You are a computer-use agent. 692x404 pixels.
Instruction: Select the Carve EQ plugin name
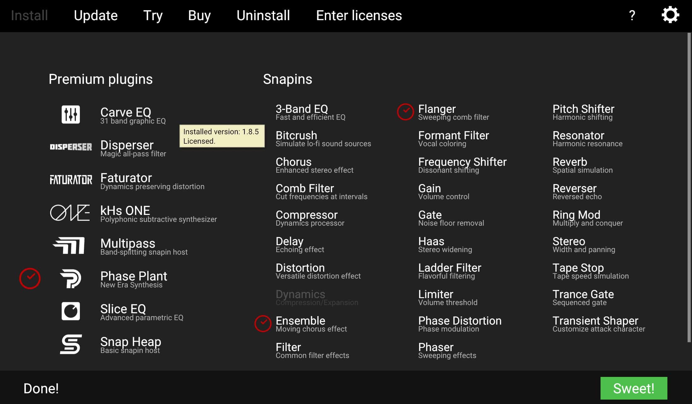[126, 112]
